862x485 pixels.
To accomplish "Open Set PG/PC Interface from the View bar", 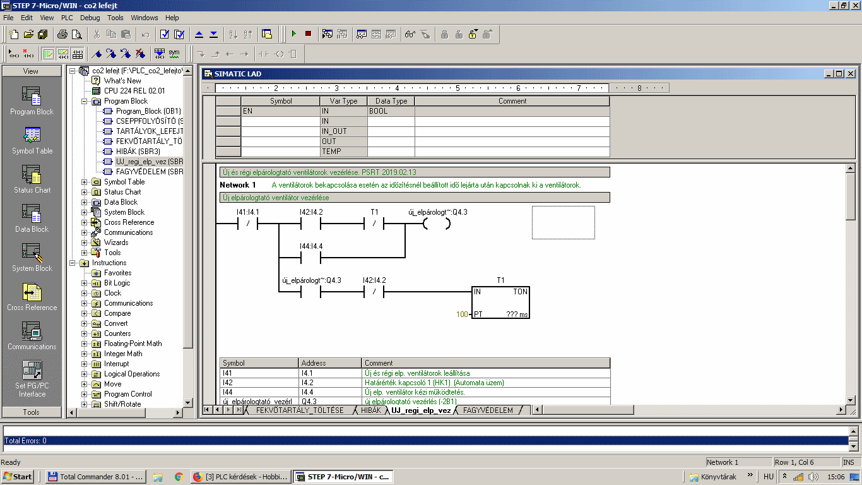I will click(x=32, y=379).
